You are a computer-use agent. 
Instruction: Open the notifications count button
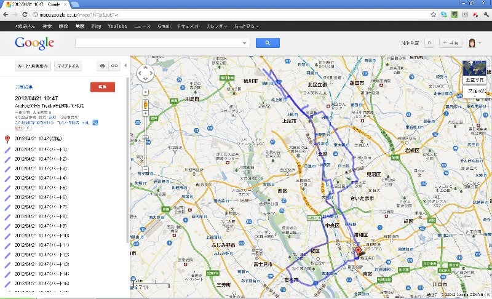[429, 43]
